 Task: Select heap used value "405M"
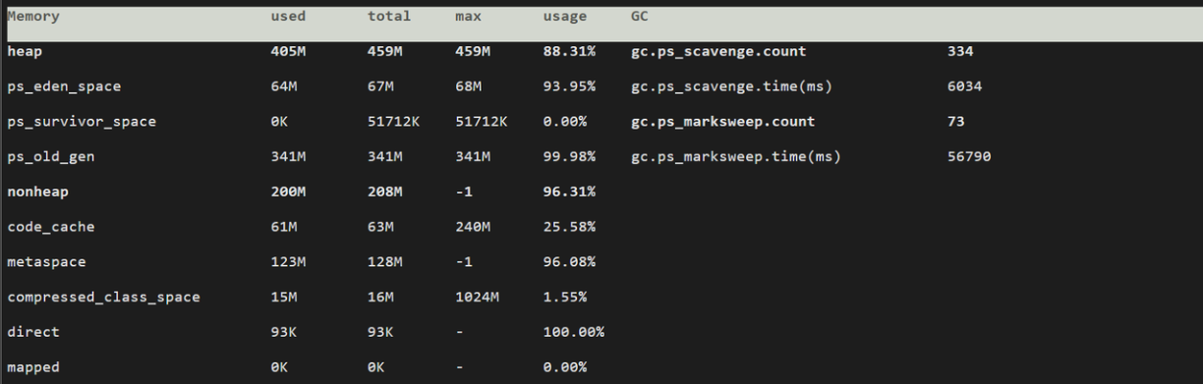click(289, 52)
